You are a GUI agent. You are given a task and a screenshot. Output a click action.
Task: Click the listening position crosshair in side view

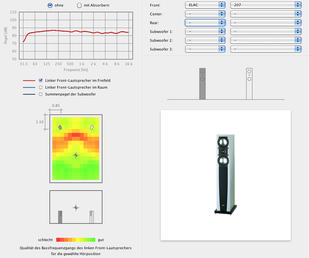76,208
